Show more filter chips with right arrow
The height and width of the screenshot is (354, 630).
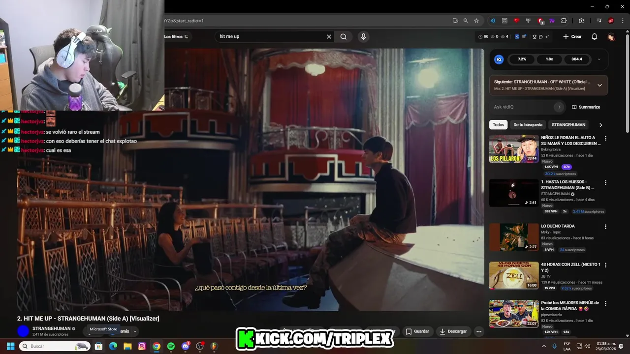click(x=600, y=125)
